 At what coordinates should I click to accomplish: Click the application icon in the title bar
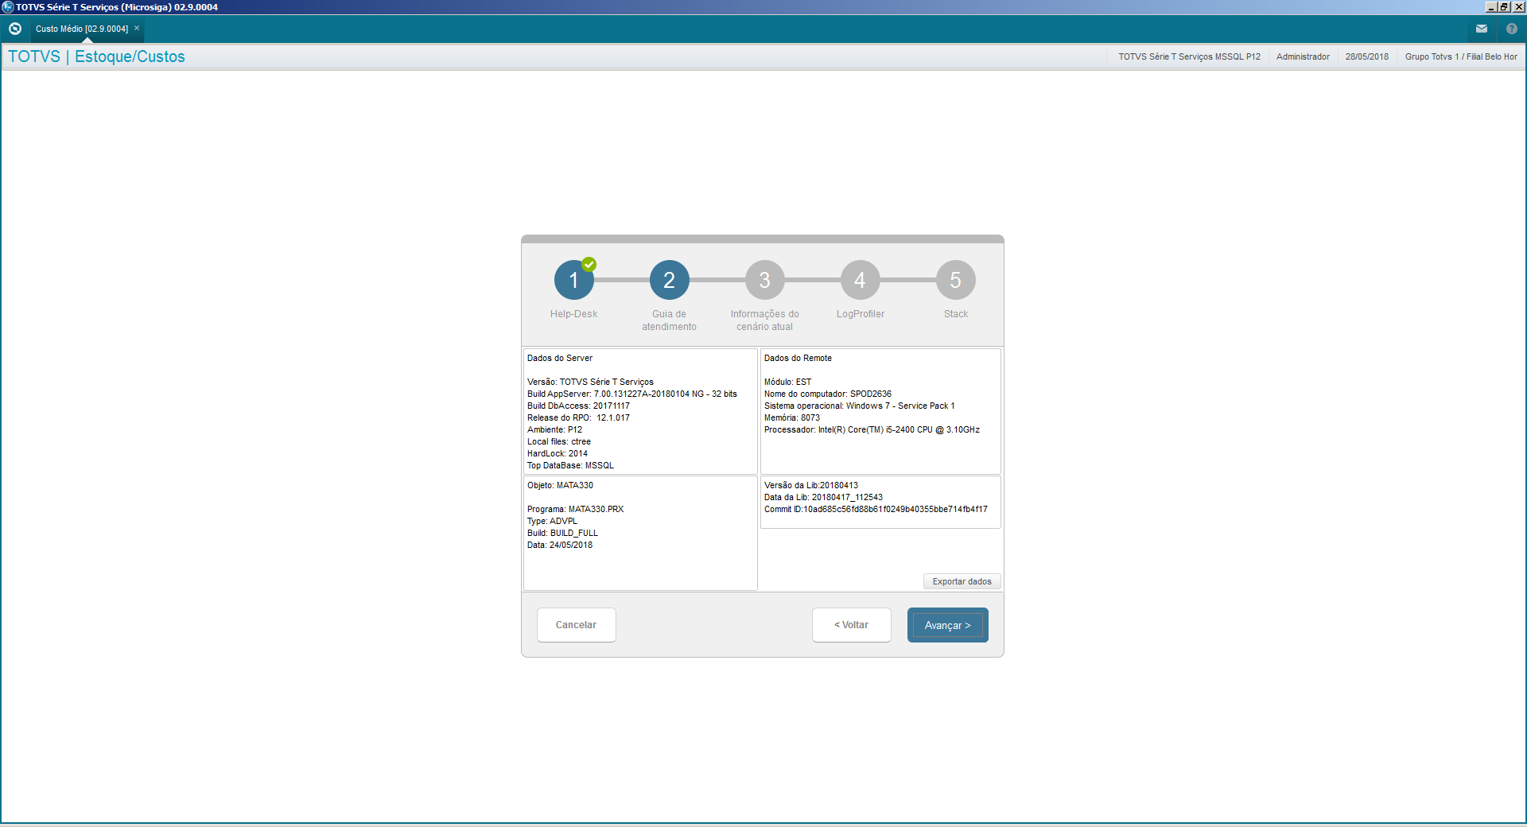pyautogui.click(x=8, y=7)
